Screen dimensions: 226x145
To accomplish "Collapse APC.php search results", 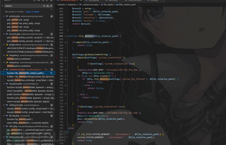I will (x=4, y=126).
